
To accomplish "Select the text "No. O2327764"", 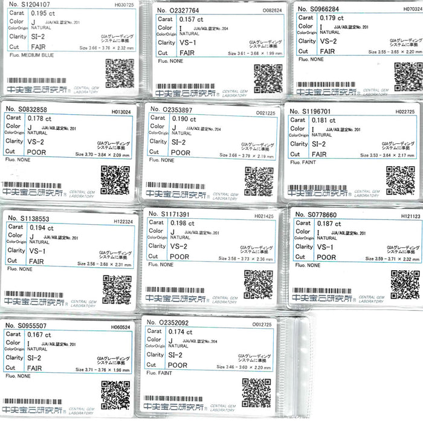I will (178, 10).
